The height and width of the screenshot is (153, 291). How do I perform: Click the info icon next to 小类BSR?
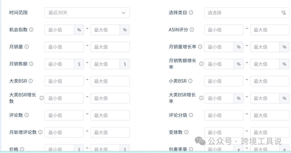coord(190,81)
